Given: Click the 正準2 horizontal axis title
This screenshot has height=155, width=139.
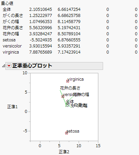Looking at the screenshot, I should click(64, 152).
